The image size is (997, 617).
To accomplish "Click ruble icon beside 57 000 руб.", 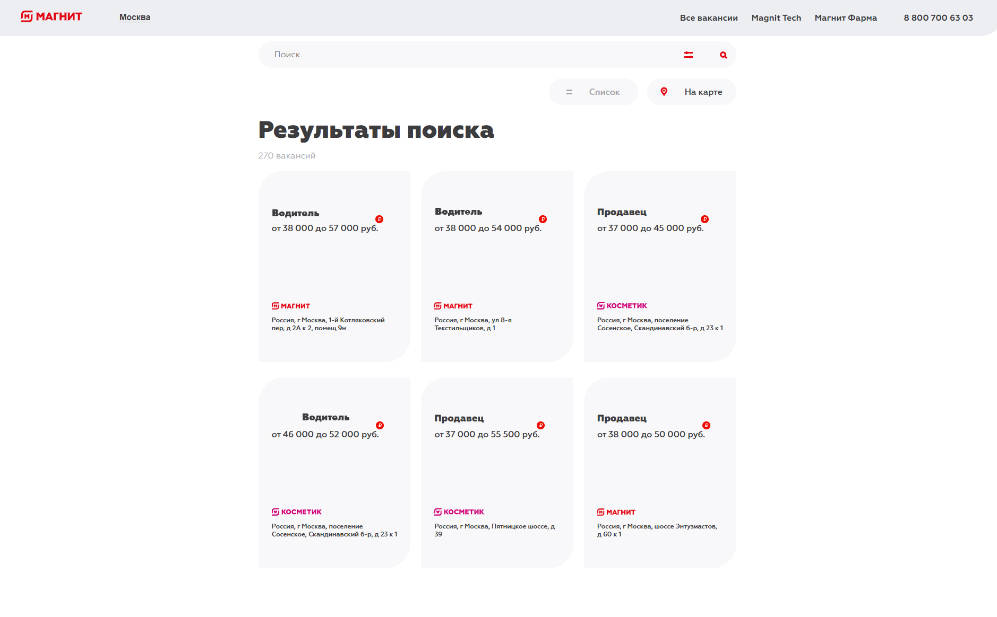I will coord(379,219).
